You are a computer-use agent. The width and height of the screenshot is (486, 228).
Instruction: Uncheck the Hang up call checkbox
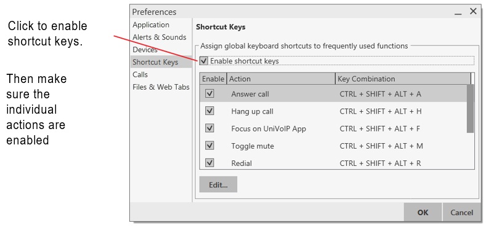209,111
